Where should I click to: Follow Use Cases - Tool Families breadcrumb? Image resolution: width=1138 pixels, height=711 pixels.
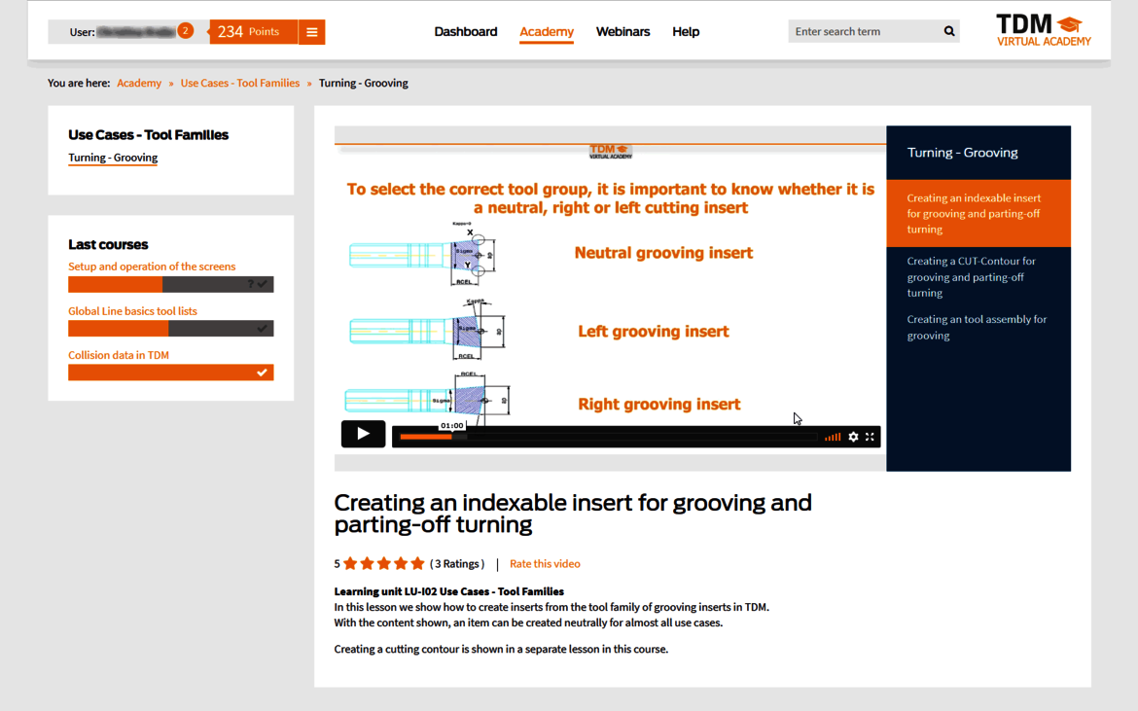pos(239,84)
